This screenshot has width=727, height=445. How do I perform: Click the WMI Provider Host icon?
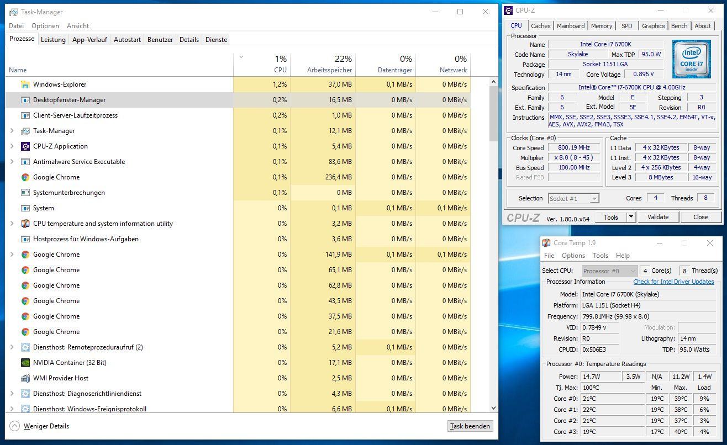click(25, 378)
